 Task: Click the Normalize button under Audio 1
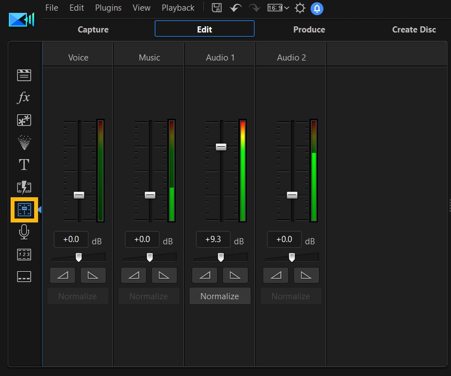220,296
